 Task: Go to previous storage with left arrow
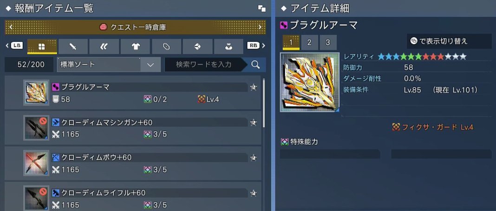coord(11,27)
